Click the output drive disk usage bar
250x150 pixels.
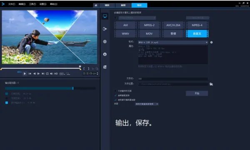tap(50, 88)
